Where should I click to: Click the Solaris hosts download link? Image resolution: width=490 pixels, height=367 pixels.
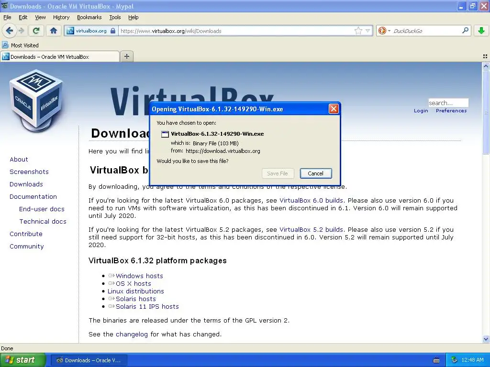point(135,299)
